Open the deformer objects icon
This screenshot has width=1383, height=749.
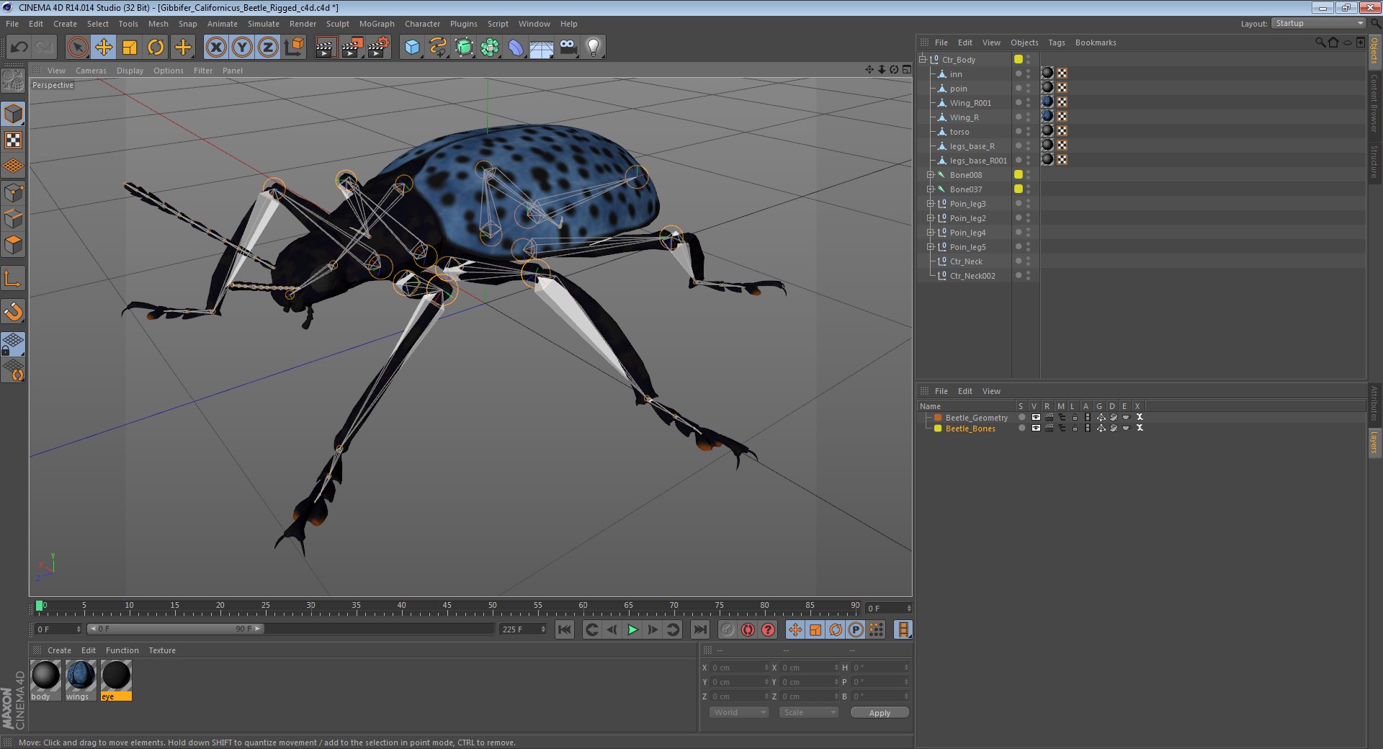(x=516, y=48)
